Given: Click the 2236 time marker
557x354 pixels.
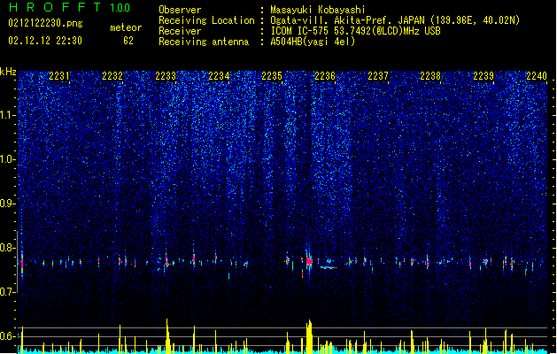Looking at the screenshot, I should (325, 76).
